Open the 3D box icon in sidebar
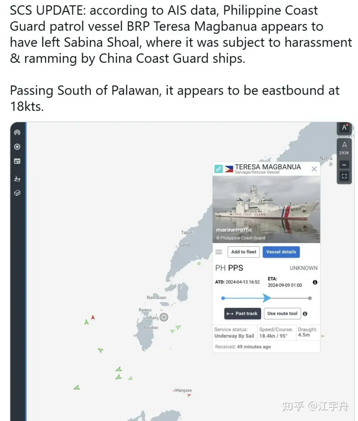The width and height of the screenshot is (358, 421). (17, 193)
